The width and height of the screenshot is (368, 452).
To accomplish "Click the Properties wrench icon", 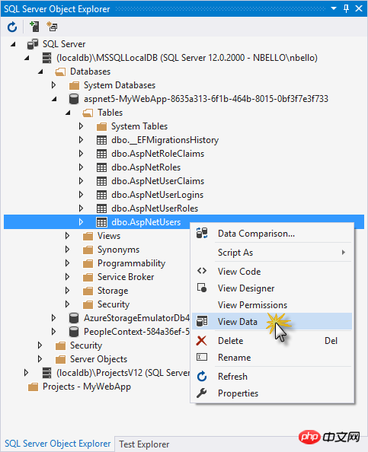I will (x=201, y=393).
